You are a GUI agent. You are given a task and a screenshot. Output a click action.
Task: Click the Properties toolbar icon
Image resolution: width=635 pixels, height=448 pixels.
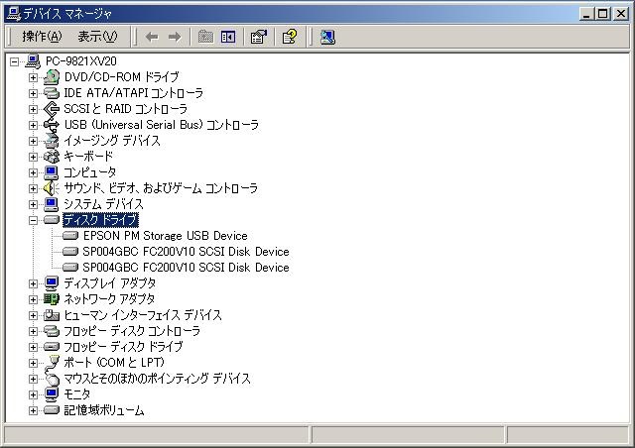(258, 37)
